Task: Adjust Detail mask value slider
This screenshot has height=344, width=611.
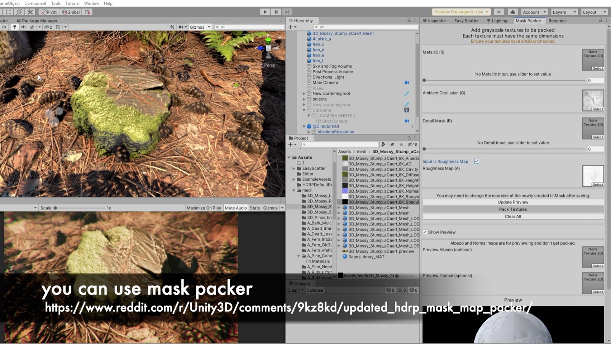Action: pos(504,149)
